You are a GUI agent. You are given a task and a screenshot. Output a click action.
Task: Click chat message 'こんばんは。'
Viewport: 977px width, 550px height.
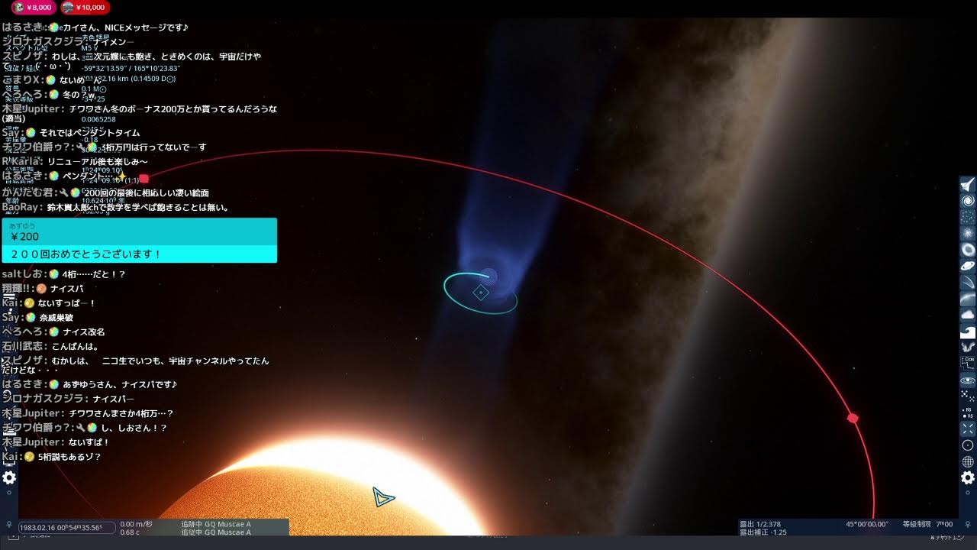point(76,346)
